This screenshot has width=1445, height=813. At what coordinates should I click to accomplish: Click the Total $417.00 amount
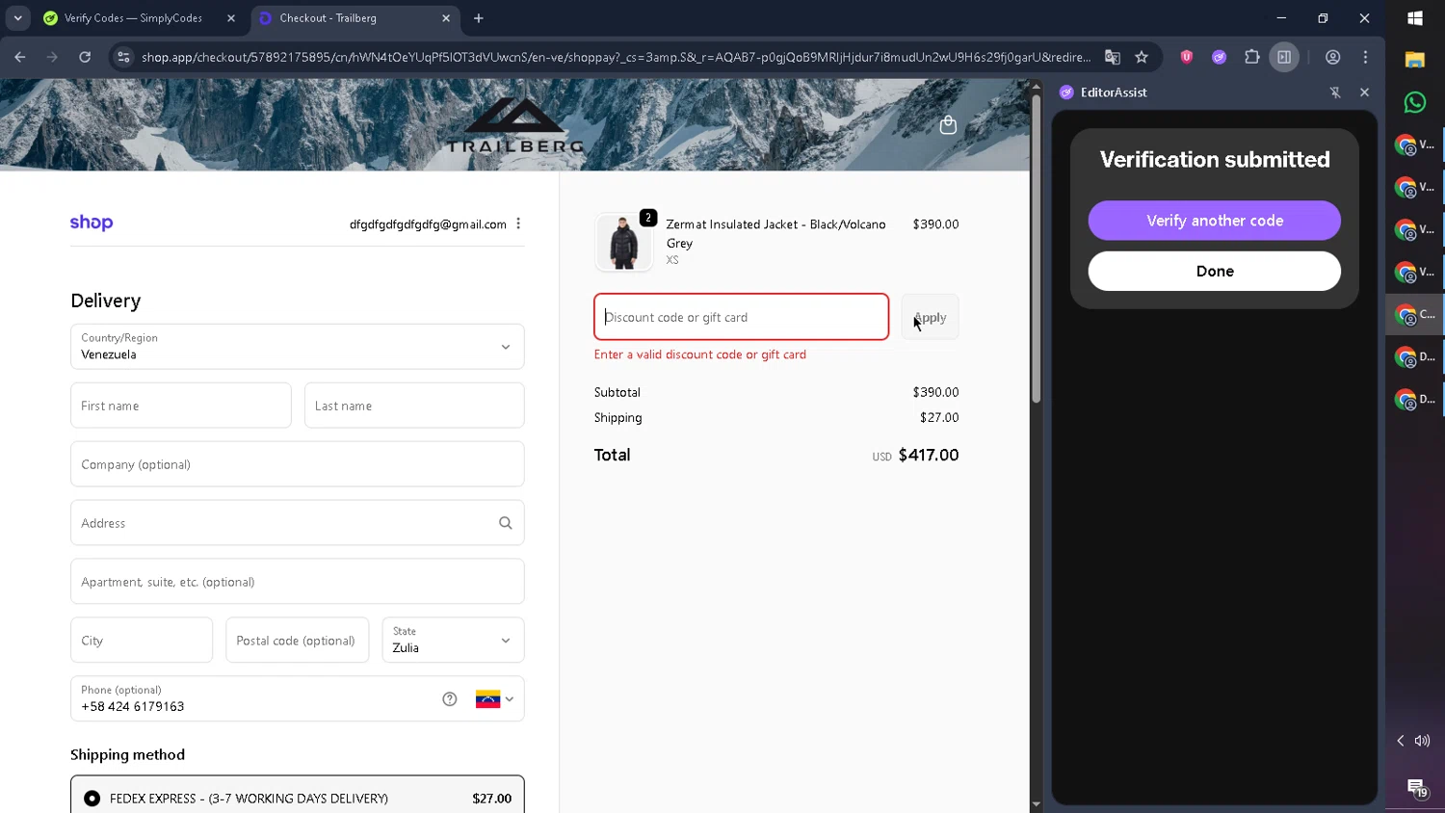[929, 455]
